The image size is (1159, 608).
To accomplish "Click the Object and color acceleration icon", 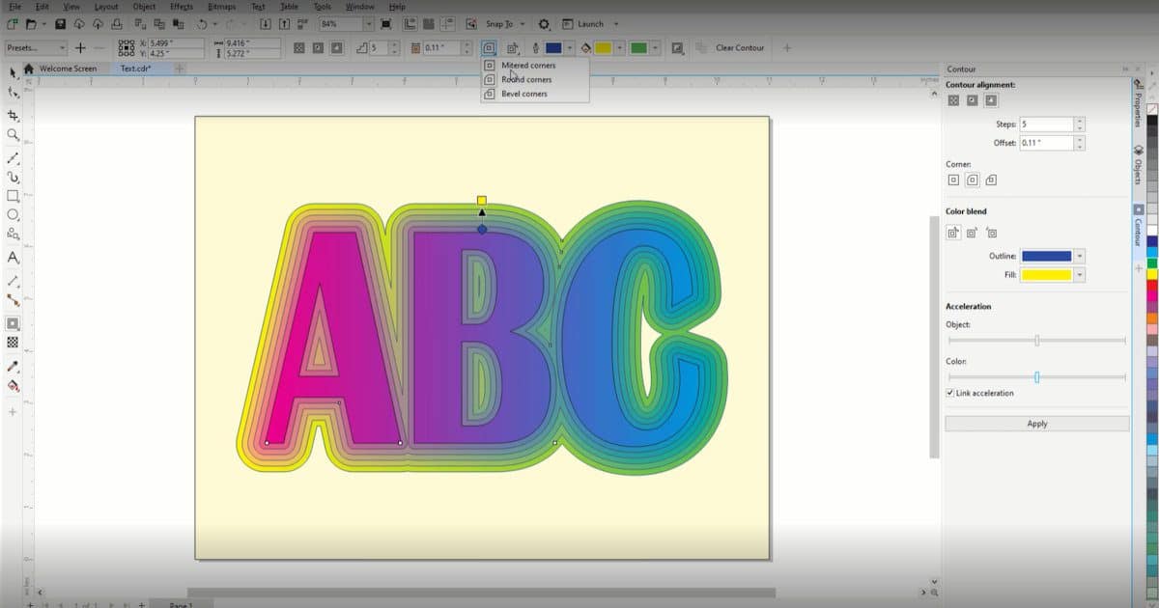I will [677, 47].
